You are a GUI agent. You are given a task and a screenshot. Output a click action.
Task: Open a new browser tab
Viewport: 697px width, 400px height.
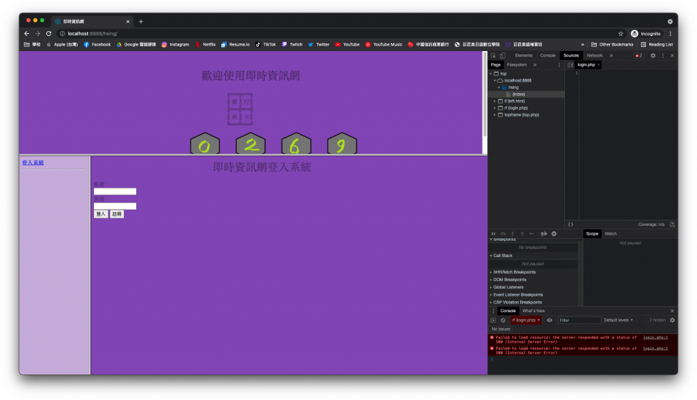coord(141,21)
